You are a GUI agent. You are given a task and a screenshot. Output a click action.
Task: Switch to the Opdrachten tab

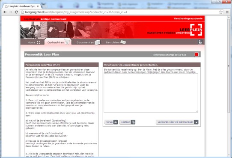58,42
